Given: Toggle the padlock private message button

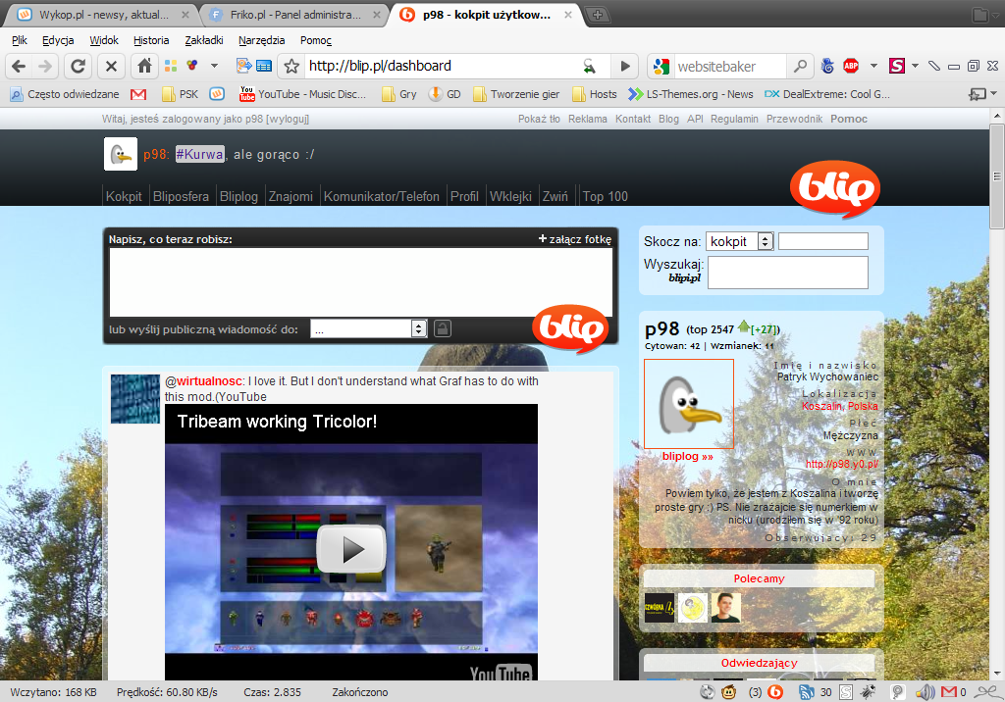Looking at the screenshot, I should 442,329.
